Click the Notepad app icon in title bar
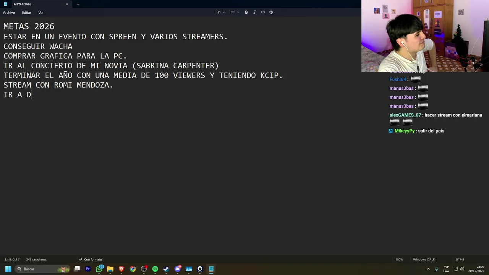This screenshot has width=489, height=275. coord(5,4)
